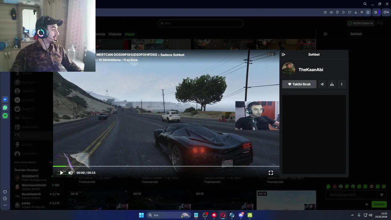Open Opera browser taskbar icon
The width and height of the screenshot is (391, 220).
pos(223,215)
